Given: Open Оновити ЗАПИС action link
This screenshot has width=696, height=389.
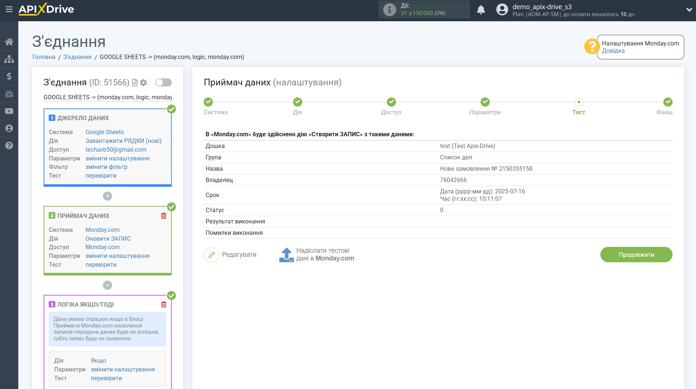Looking at the screenshot, I should (x=108, y=238).
